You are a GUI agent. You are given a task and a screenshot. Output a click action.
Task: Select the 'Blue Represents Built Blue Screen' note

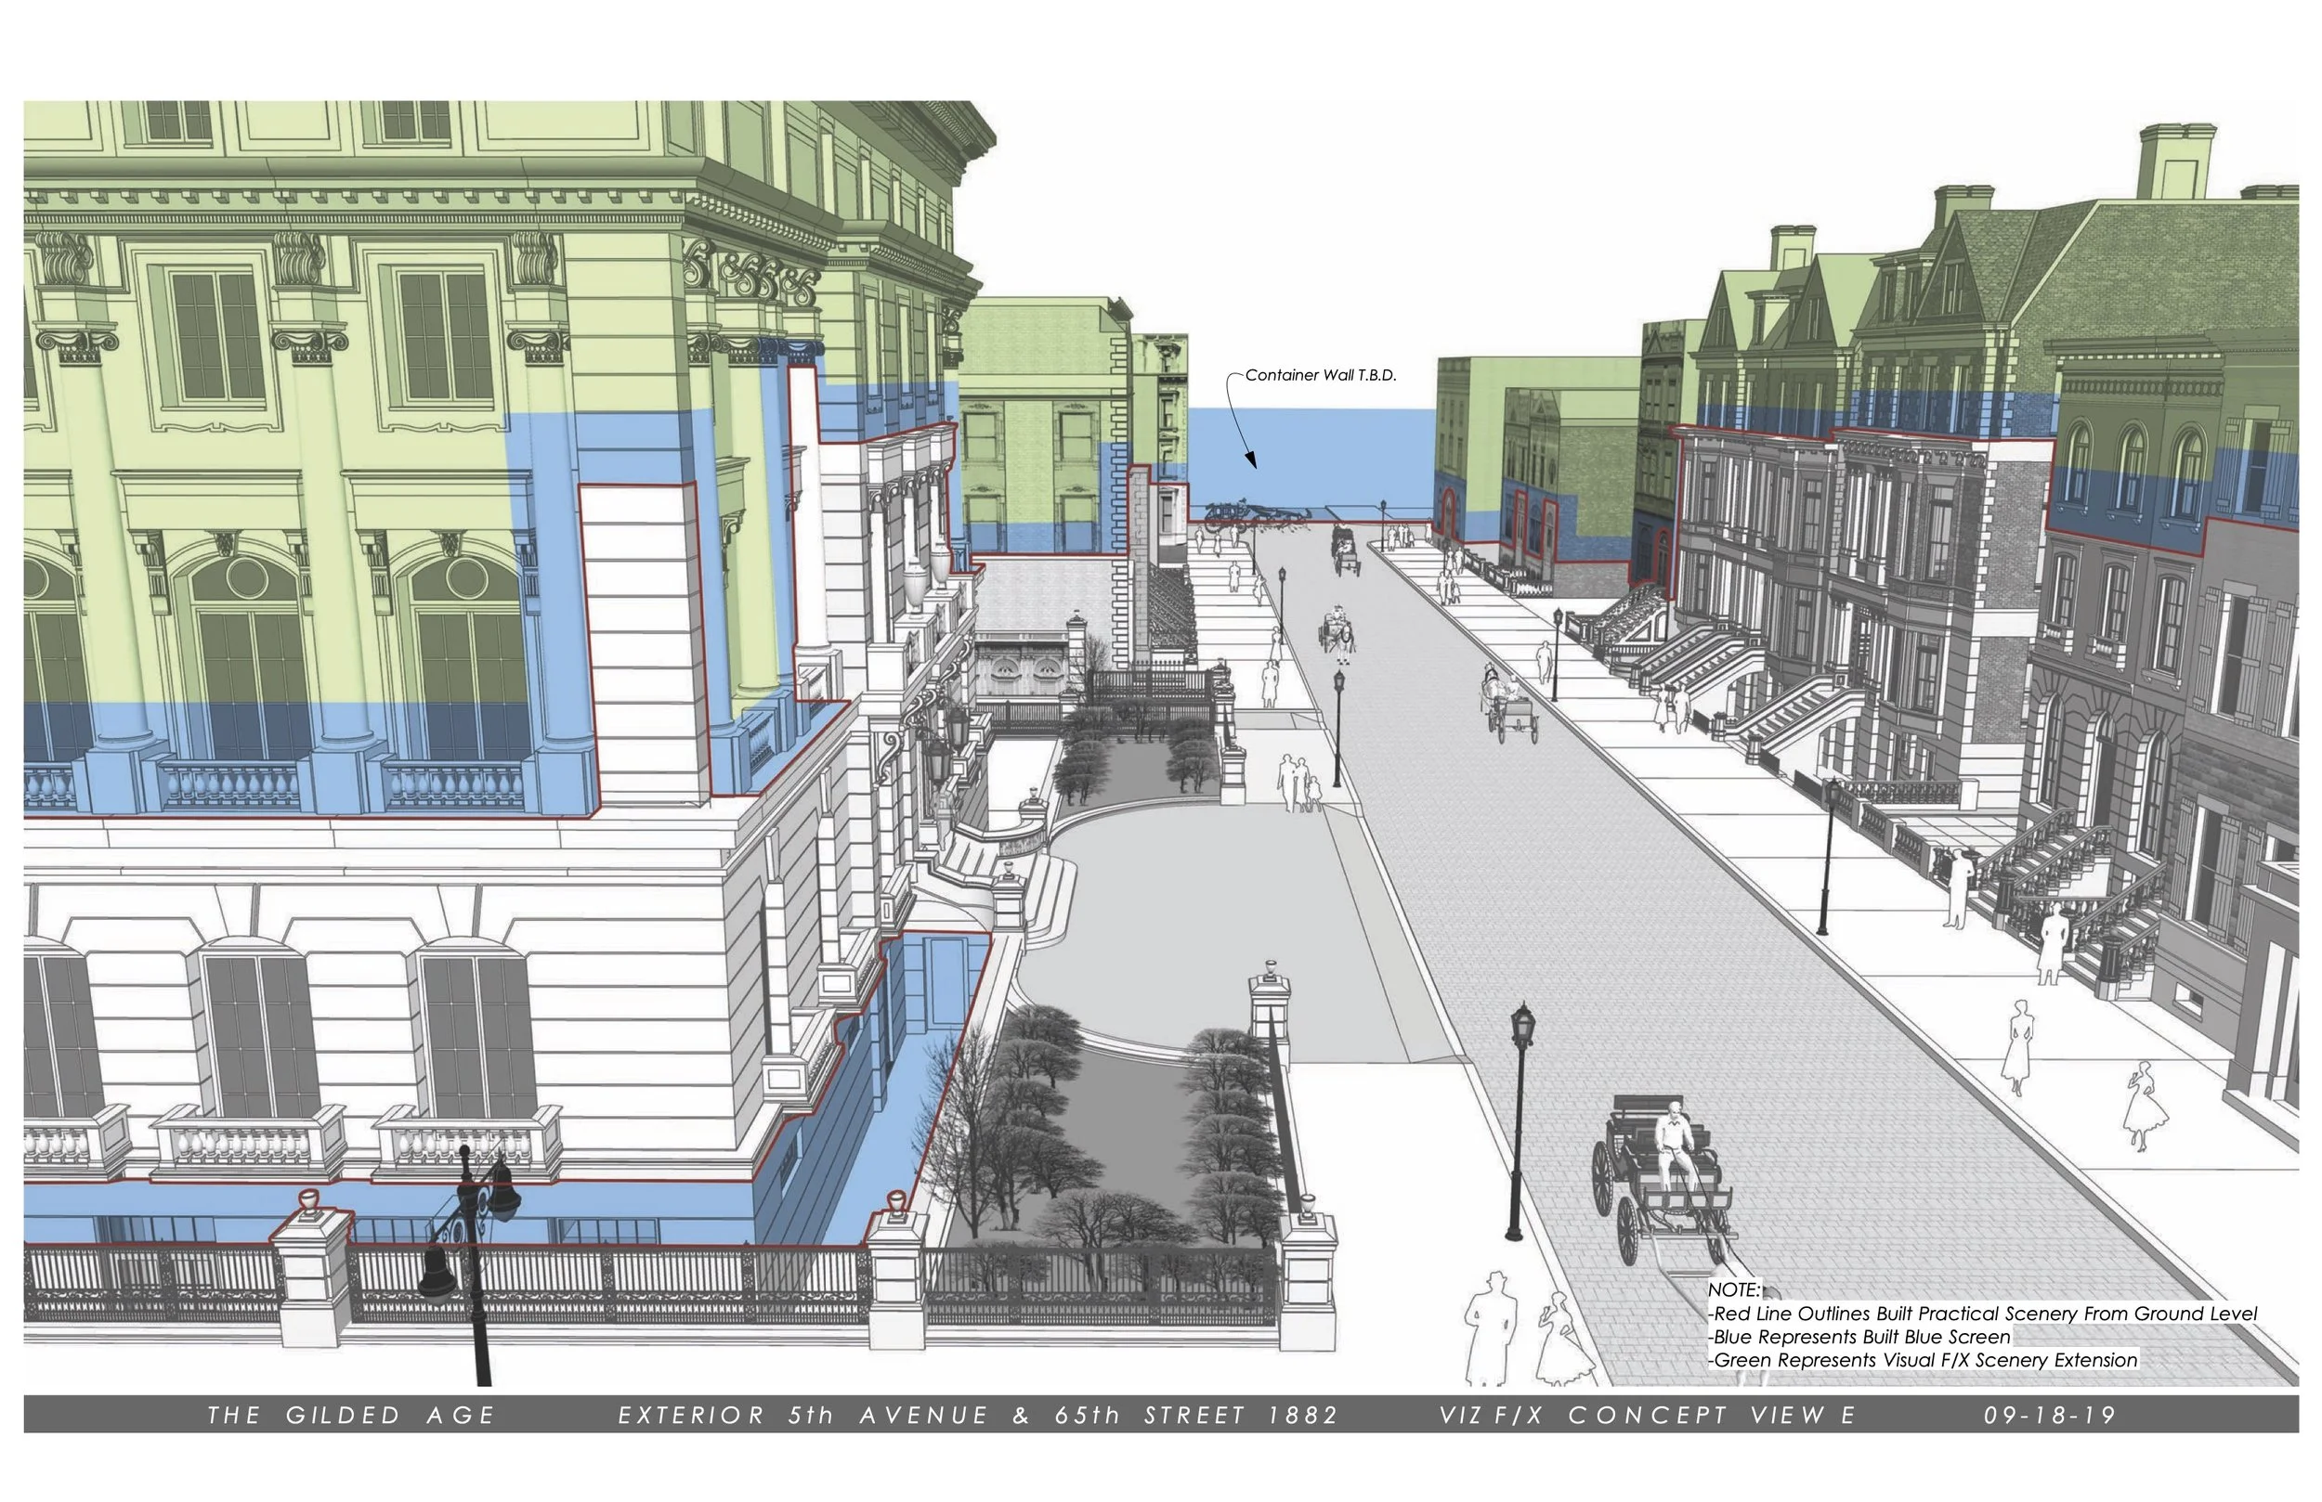click(x=1859, y=1337)
